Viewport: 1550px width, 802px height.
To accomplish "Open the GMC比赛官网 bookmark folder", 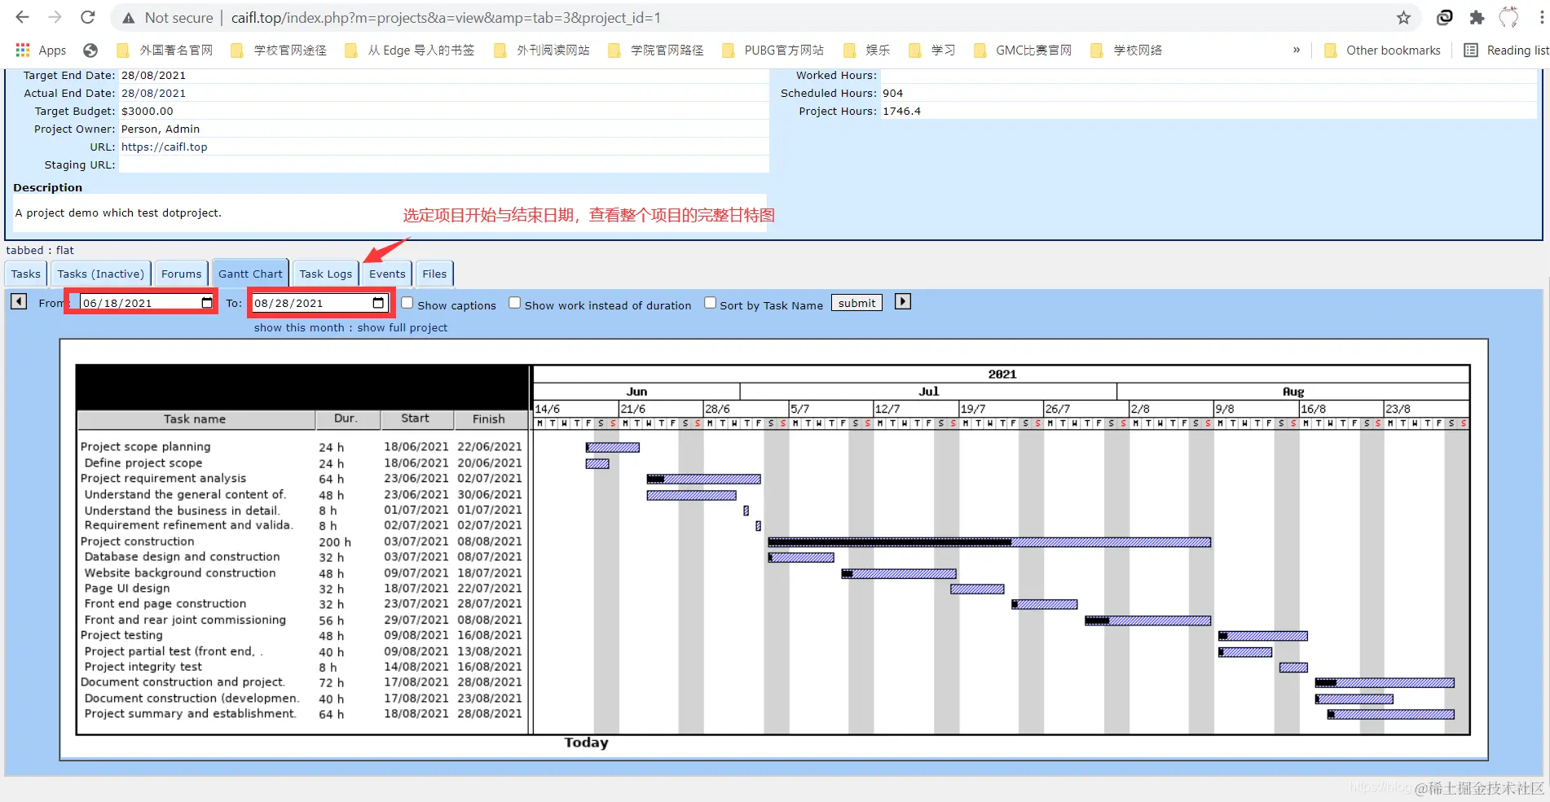I will [x=1023, y=50].
